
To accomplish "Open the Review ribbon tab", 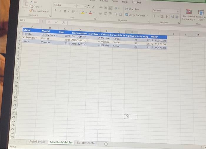I will point(104,1).
